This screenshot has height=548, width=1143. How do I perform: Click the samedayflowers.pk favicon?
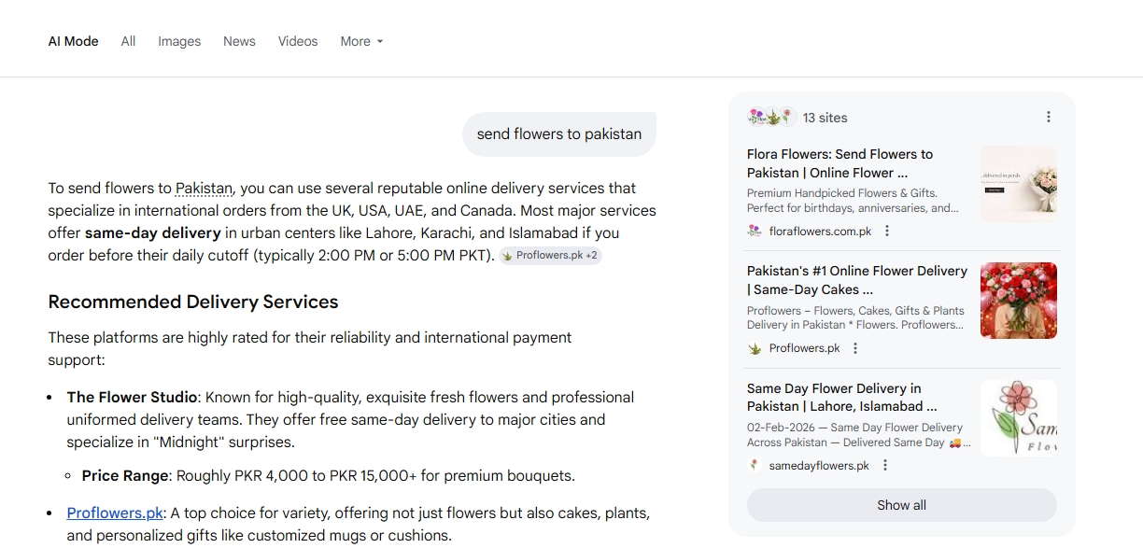tap(755, 466)
